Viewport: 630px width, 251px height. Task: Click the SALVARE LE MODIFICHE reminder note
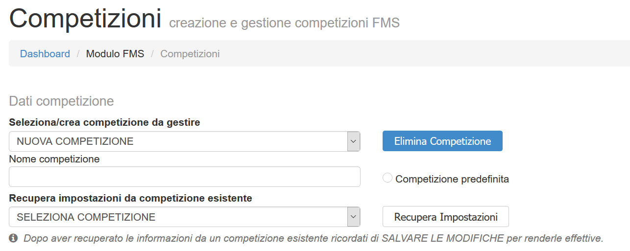click(x=314, y=239)
